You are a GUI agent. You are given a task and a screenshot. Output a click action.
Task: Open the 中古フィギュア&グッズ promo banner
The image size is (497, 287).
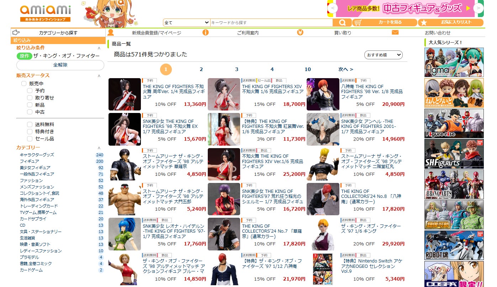tap(406, 9)
